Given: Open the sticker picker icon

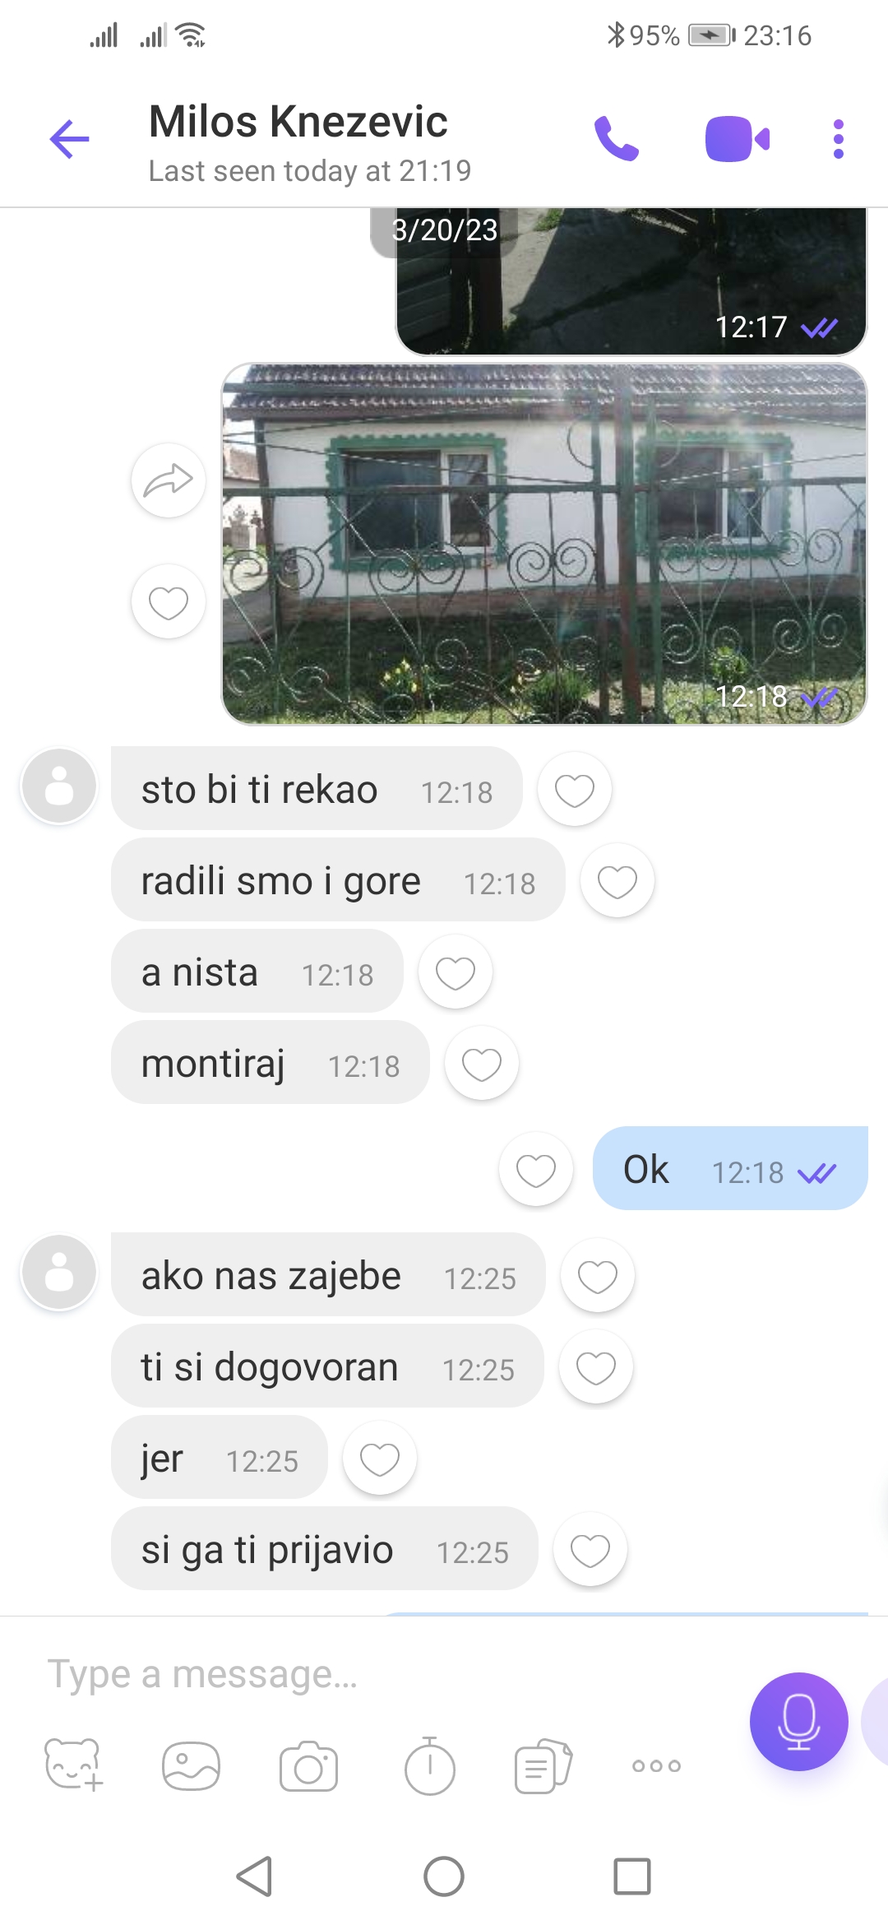Looking at the screenshot, I should [73, 1765].
